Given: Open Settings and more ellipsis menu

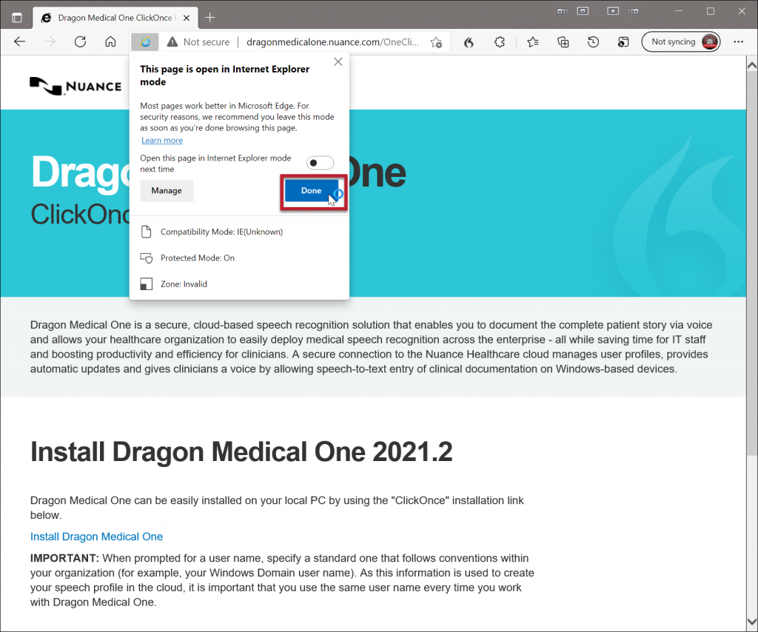Looking at the screenshot, I should click(738, 42).
